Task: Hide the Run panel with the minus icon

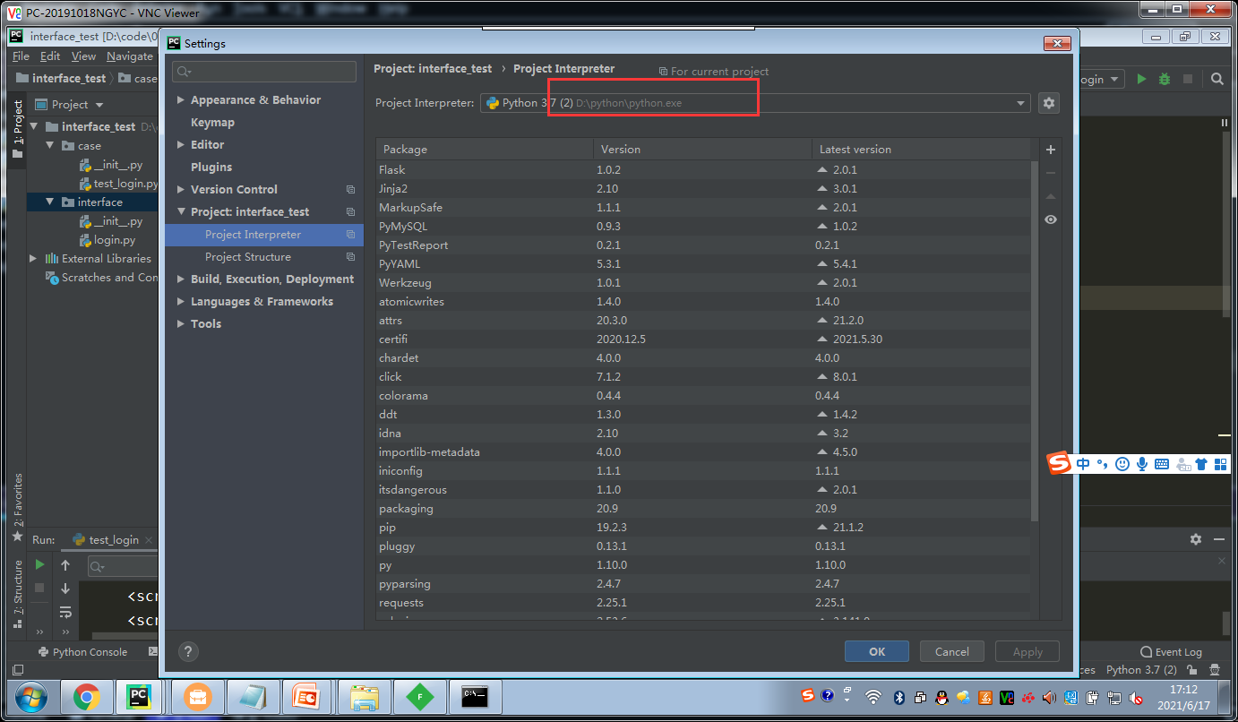Action: point(1218,539)
